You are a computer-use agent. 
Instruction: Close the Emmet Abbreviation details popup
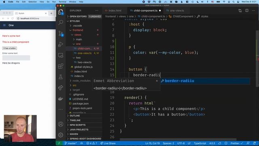pos(157,81)
